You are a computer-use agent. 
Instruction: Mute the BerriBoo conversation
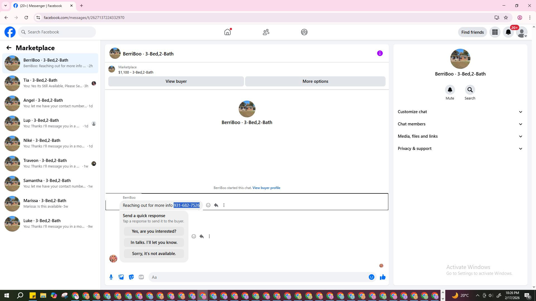(x=450, y=90)
